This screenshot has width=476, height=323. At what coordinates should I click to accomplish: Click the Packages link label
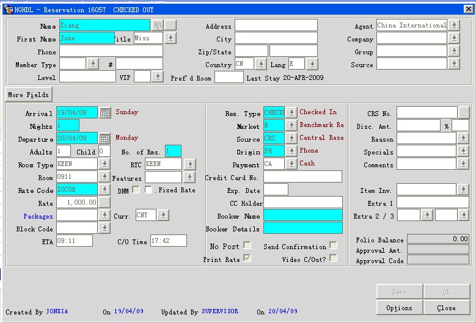(38, 216)
